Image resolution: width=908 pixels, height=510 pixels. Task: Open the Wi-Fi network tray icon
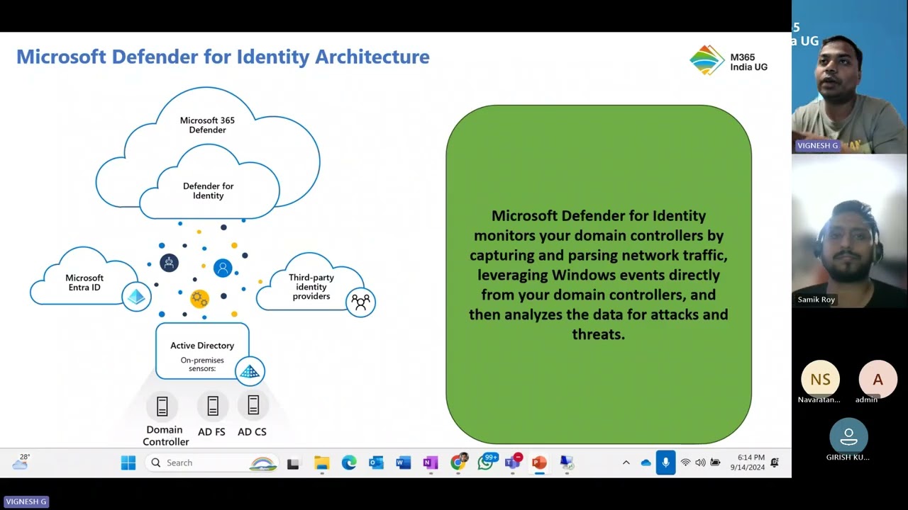[685, 463]
